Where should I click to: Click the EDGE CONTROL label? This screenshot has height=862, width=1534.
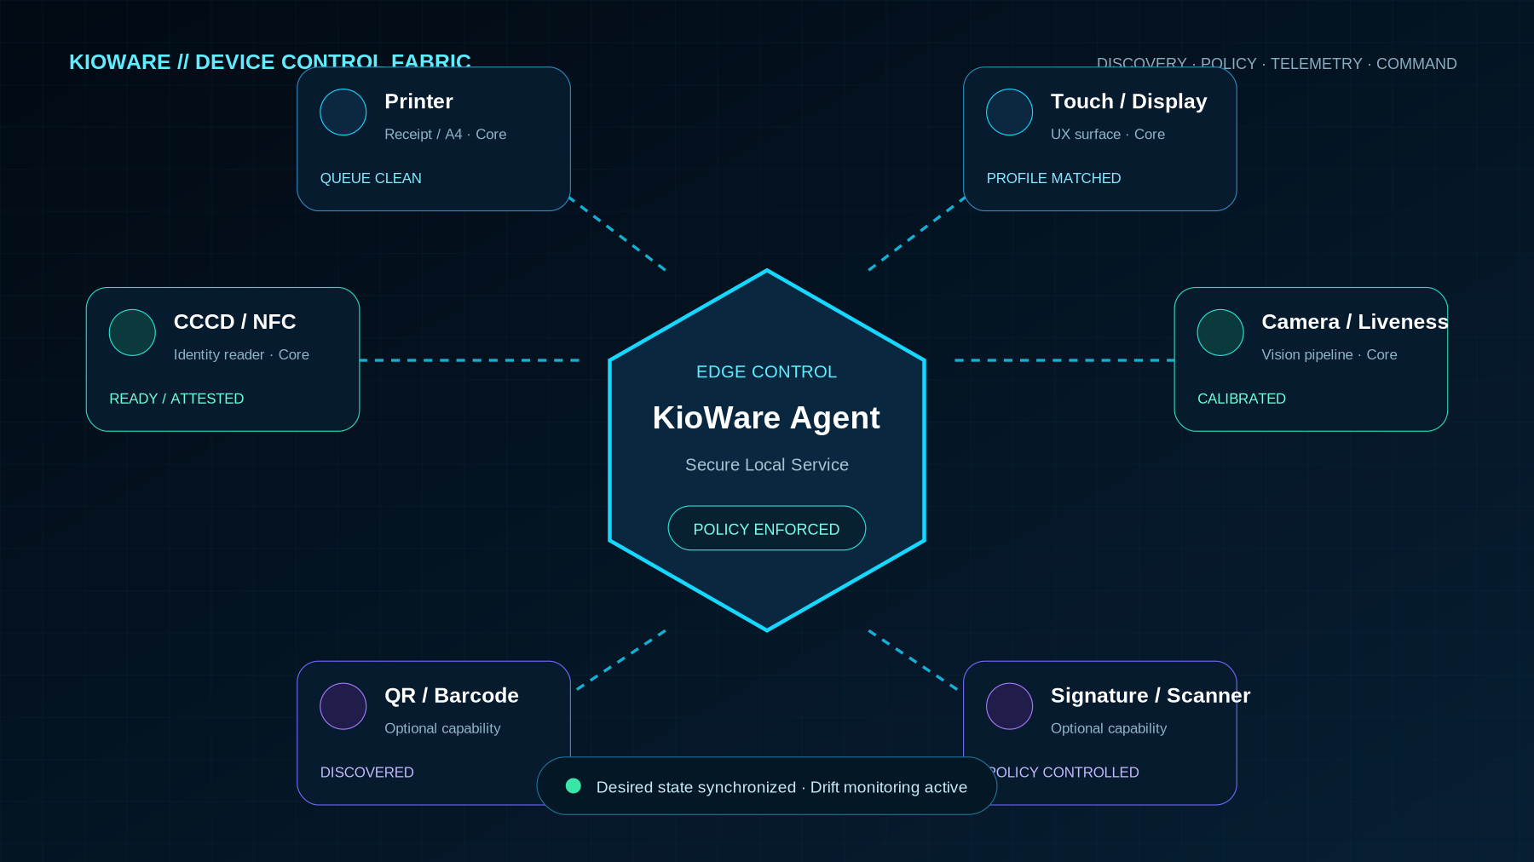766,372
